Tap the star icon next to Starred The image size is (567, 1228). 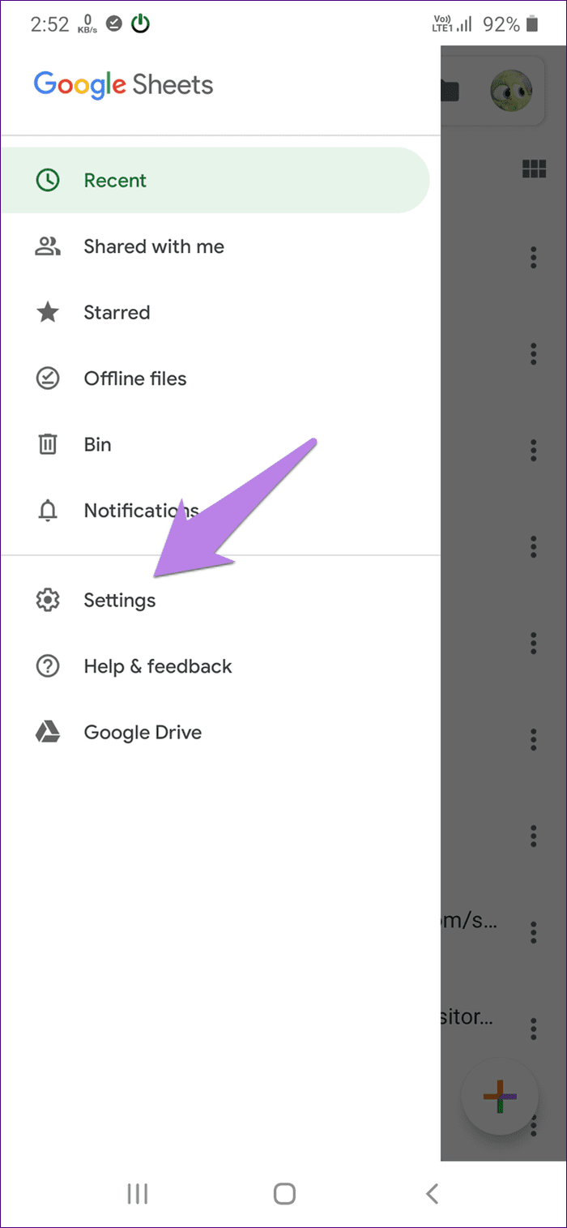48,312
